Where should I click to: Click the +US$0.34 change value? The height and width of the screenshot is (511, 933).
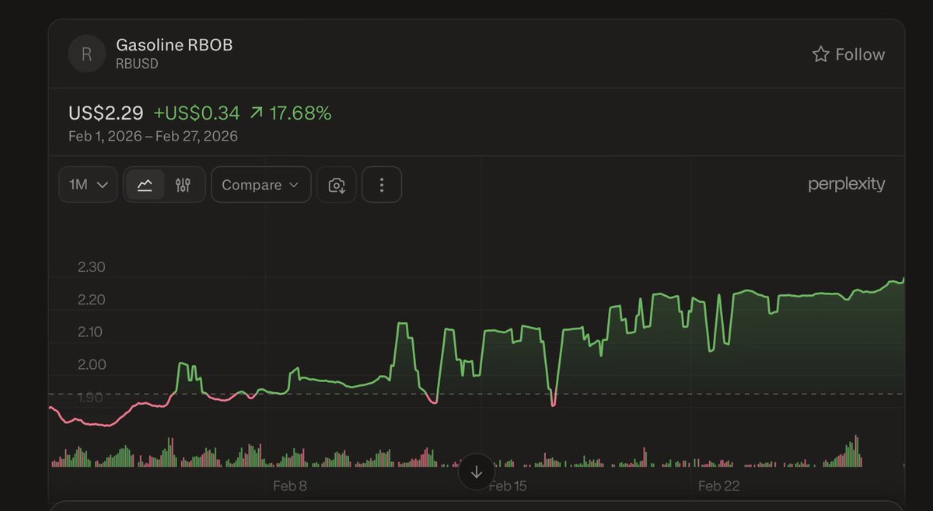coord(197,113)
